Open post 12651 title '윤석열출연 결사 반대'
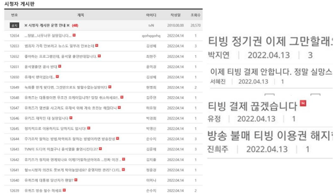The height and width of the screenshot is (193, 334). point(41,67)
